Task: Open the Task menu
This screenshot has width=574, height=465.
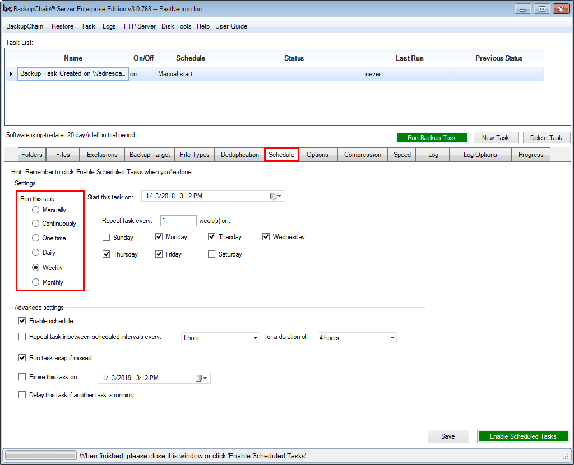Action: tap(88, 26)
